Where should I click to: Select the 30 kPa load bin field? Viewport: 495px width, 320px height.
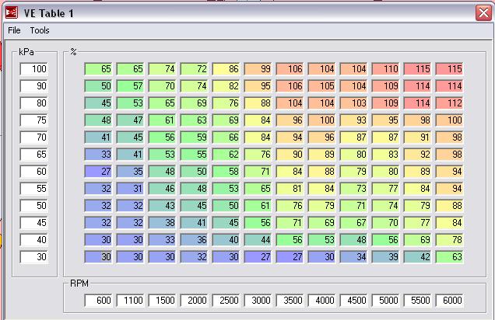click(34, 257)
